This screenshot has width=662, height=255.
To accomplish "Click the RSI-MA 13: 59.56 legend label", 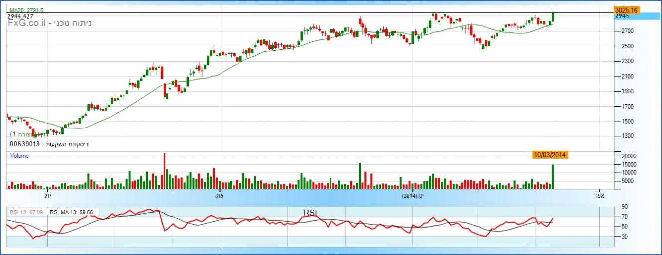I will 71,212.
